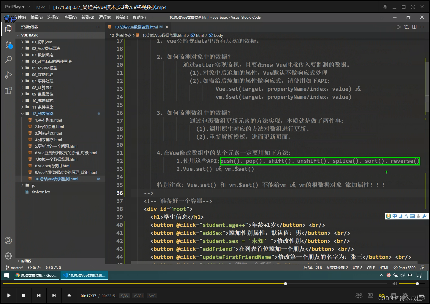Open the PotPlayer main menu dropdown
Image resolution: width=430 pixels, height=304 pixels.
click(18, 7)
